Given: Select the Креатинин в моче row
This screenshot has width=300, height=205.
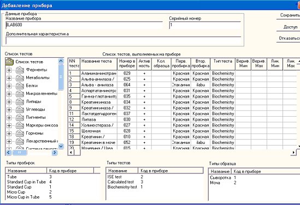Looking at the screenshot, I should [183, 142].
